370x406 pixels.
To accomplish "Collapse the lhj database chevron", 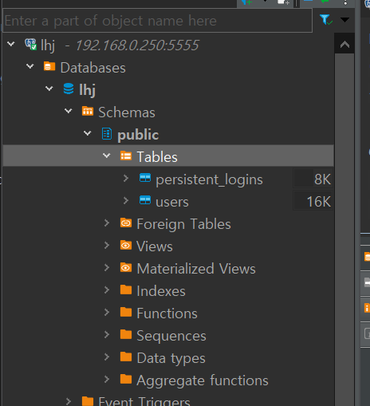I will click(49, 88).
